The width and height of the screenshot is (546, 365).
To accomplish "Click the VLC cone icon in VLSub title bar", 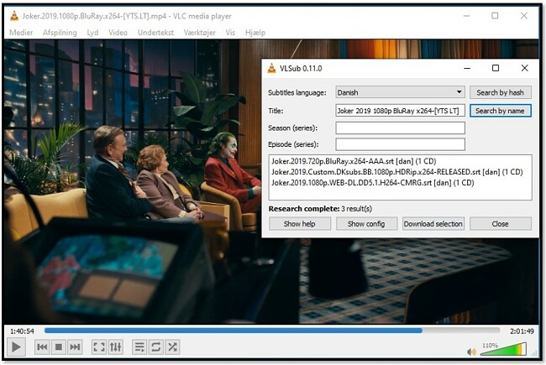I will (271, 68).
